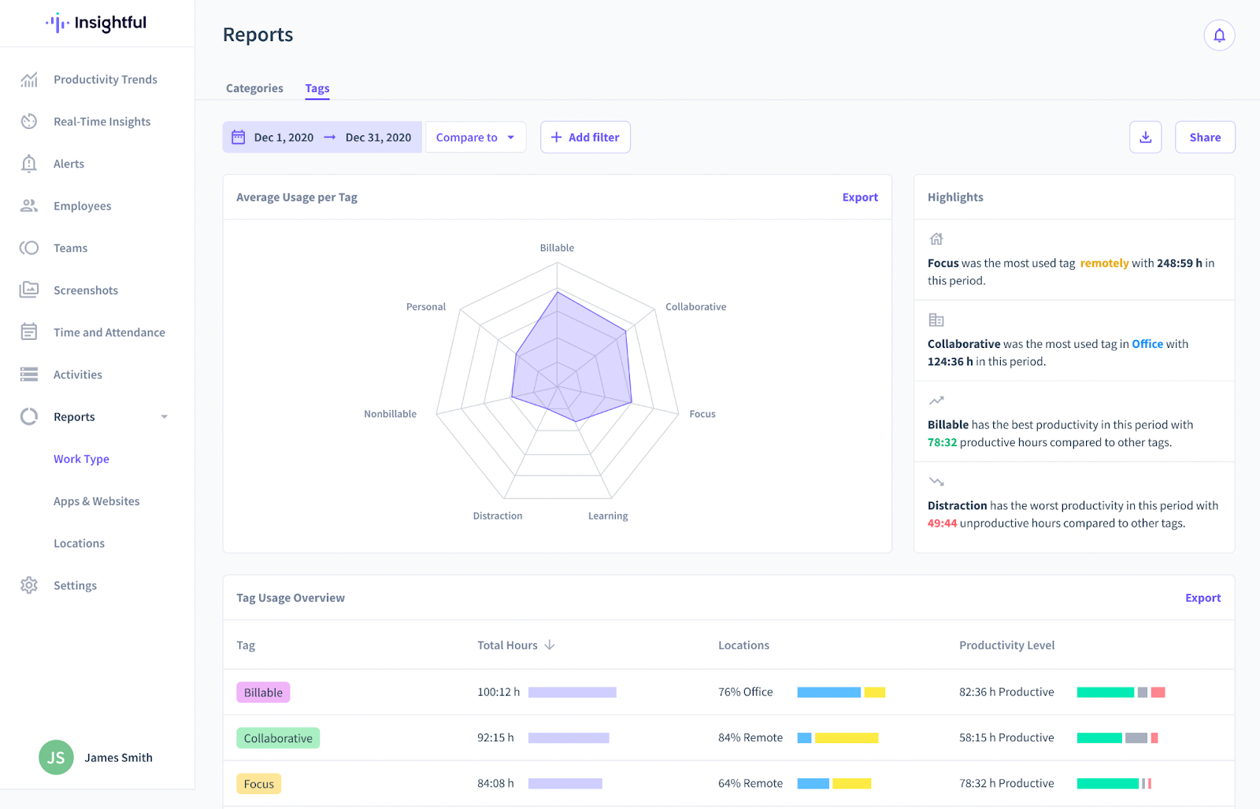Click the Settings gear icon
The image size is (1260, 809).
(29, 586)
